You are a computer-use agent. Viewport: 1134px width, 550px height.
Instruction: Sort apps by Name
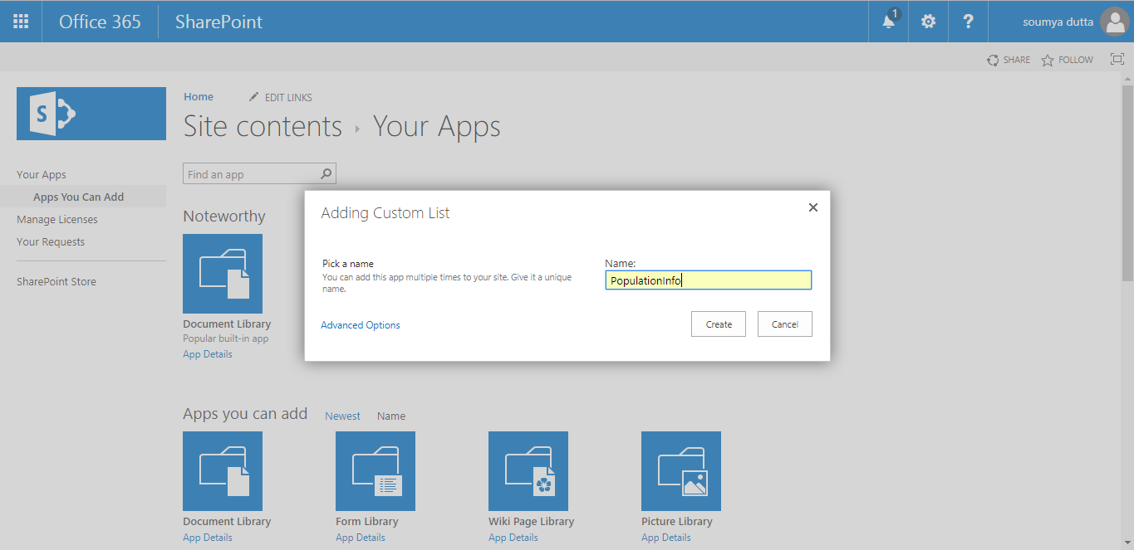390,416
